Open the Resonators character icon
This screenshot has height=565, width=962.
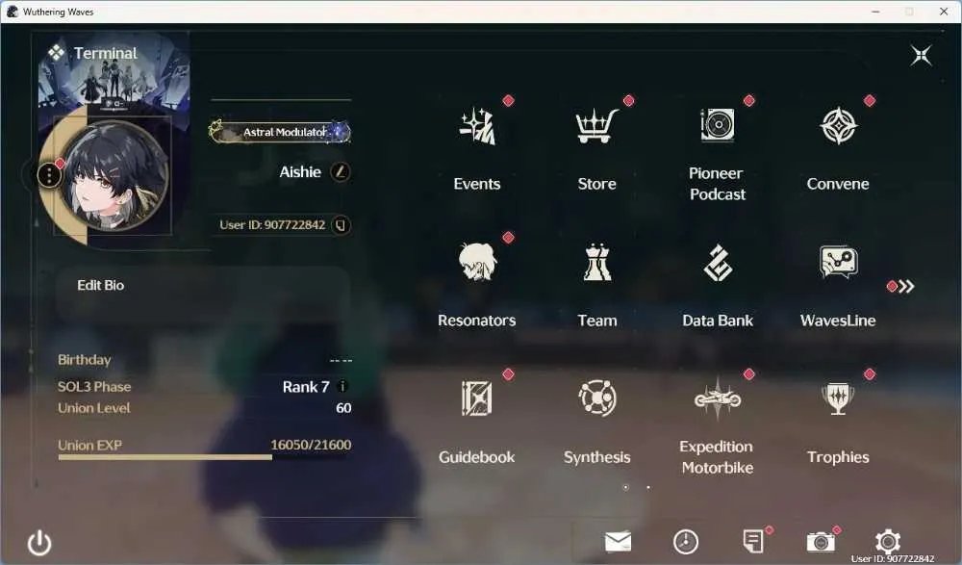(477, 262)
